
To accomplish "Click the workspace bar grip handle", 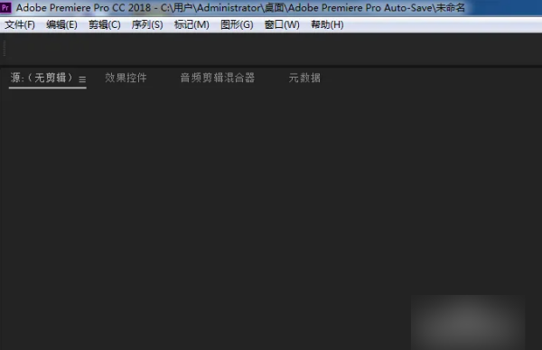I will click(x=5, y=48).
